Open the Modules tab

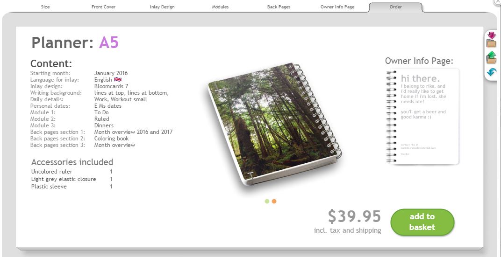[220, 7]
